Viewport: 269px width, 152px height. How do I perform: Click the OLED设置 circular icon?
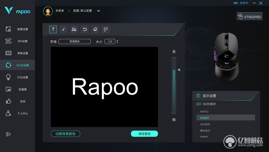click(8, 65)
